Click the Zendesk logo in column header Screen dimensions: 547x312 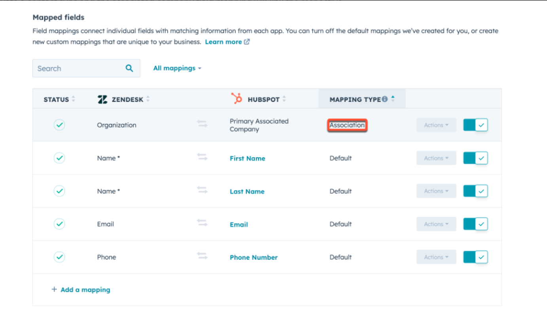pyautogui.click(x=102, y=100)
